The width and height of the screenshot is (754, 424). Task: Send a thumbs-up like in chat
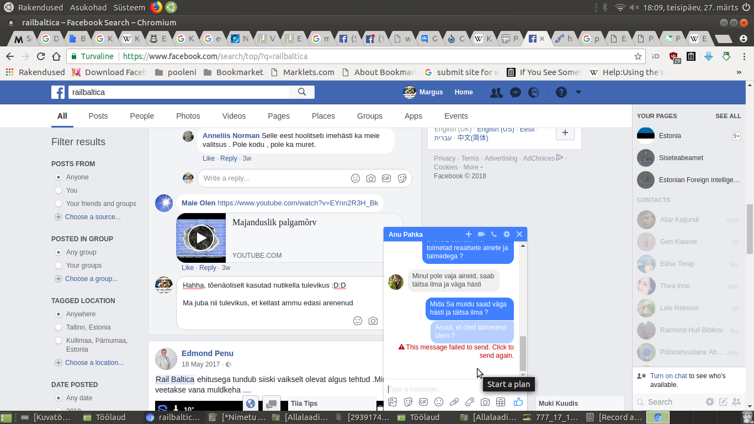point(518,401)
